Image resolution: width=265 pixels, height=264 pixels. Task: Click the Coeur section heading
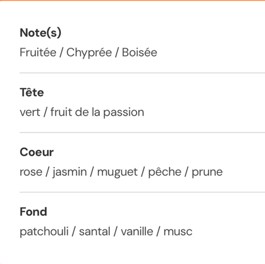(x=37, y=152)
